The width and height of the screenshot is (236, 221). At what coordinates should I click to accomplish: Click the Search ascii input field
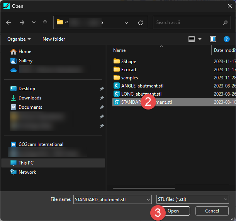tap(188, 22)
